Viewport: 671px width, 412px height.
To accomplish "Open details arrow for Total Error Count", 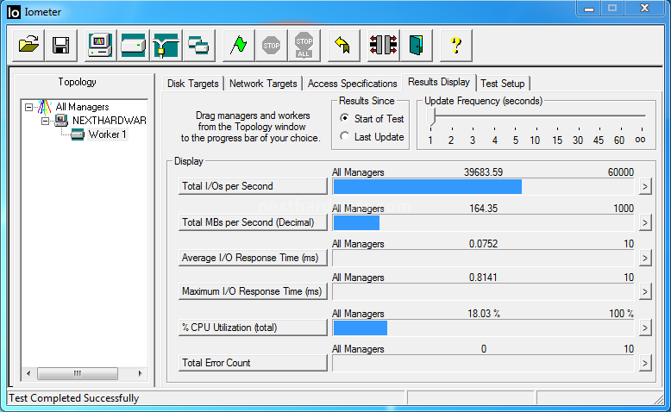I will pyautogui.click(x=645, y=363).
